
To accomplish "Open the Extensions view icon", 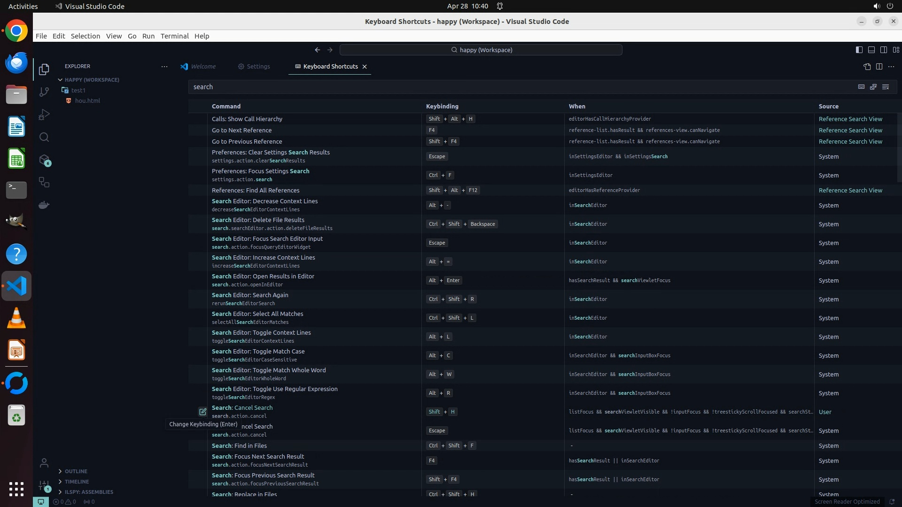I will 44,160.
